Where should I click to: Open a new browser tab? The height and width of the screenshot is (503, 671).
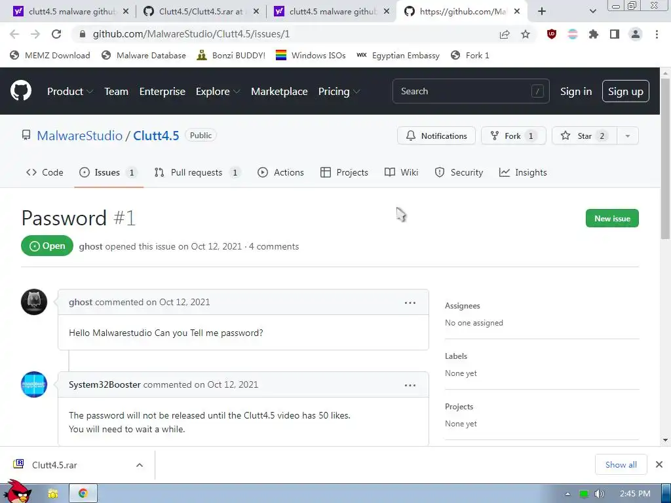[542, 12]
